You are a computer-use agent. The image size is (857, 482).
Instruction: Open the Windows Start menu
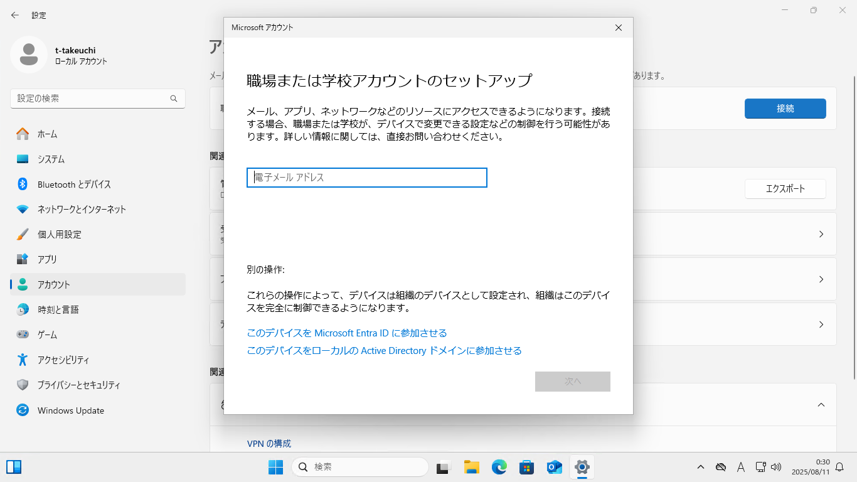click(275, 467)
